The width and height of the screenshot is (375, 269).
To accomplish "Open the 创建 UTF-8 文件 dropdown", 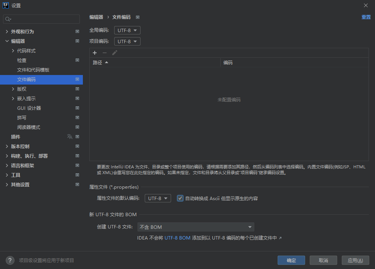I will point(196,227).
